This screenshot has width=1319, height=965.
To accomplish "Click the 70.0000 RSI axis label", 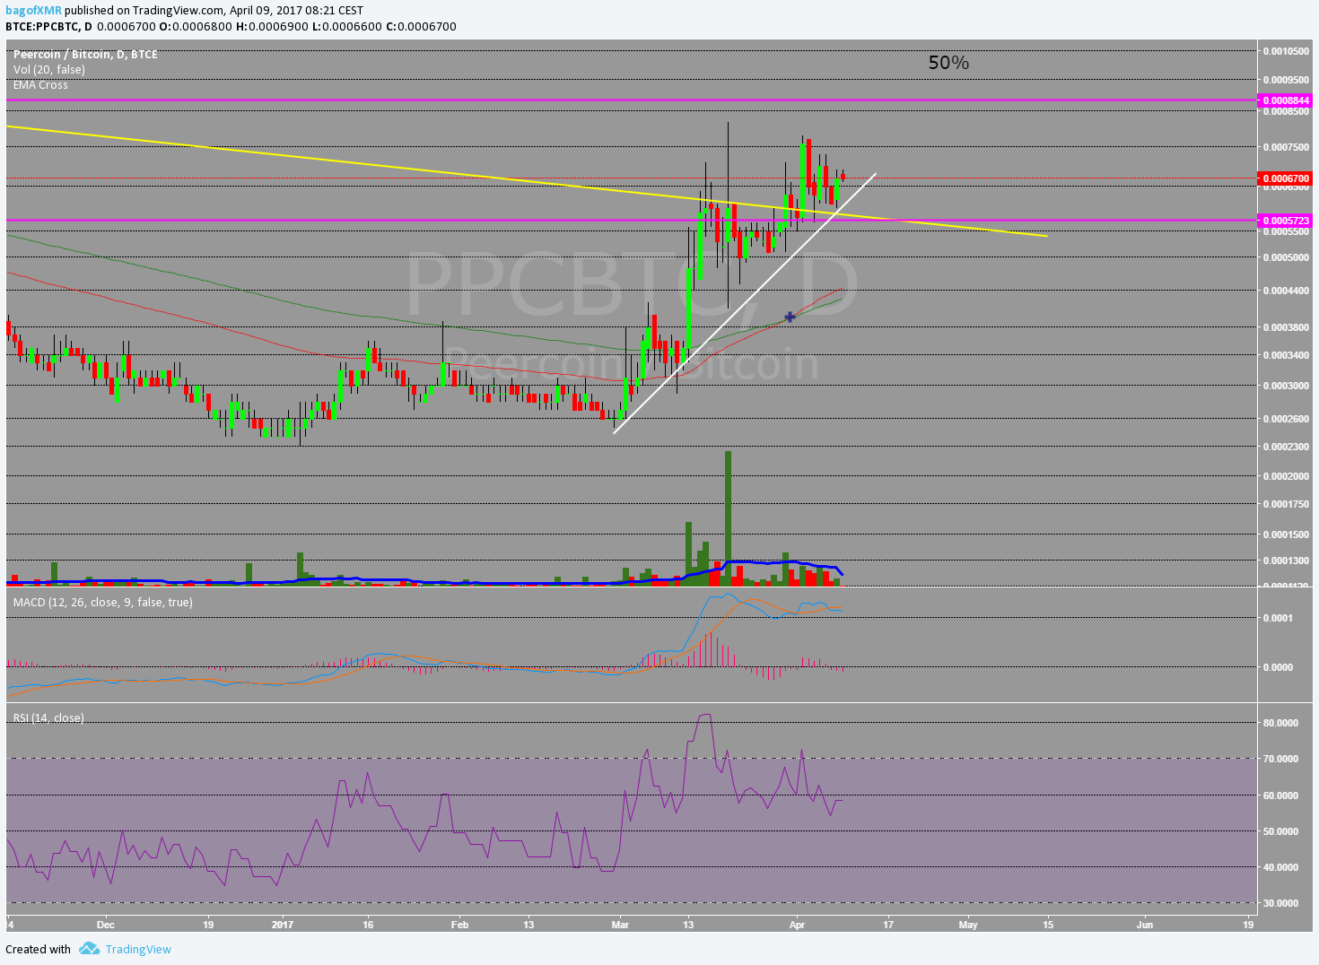I will point(1280,759).
